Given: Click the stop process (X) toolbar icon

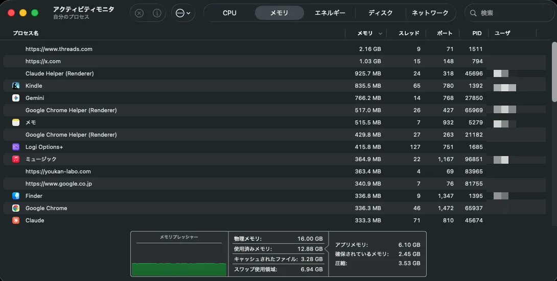Looking at the screenshot, I should pos(139,13).
